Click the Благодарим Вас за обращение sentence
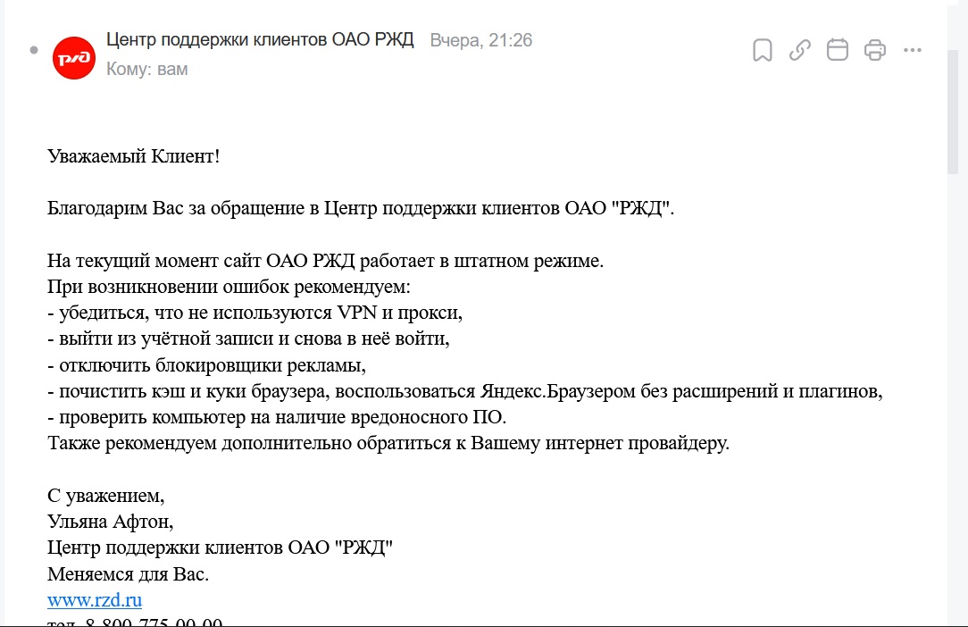The width and height of the screenshot is (968, 627). pyautogui.click(x=362, y=210)
